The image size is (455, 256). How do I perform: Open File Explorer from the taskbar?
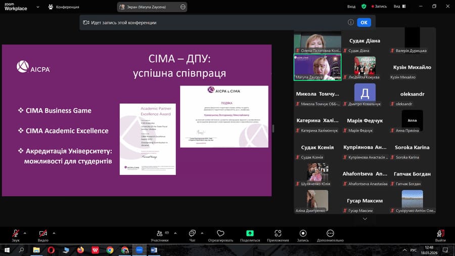(36, 250)
